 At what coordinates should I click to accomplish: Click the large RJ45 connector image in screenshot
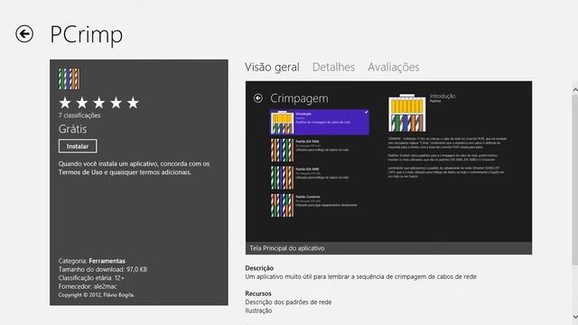pyautogui.click(x=407, y=113)
